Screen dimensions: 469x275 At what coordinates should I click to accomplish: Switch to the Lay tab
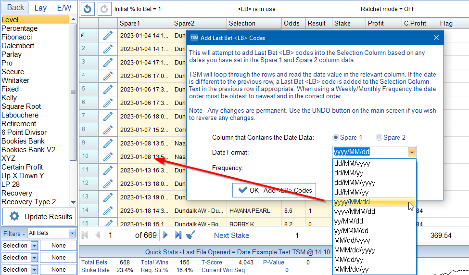pyautogui.click(x=40, y=8)
